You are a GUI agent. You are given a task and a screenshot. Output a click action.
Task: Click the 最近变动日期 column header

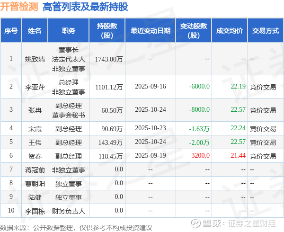click(151, 30)
